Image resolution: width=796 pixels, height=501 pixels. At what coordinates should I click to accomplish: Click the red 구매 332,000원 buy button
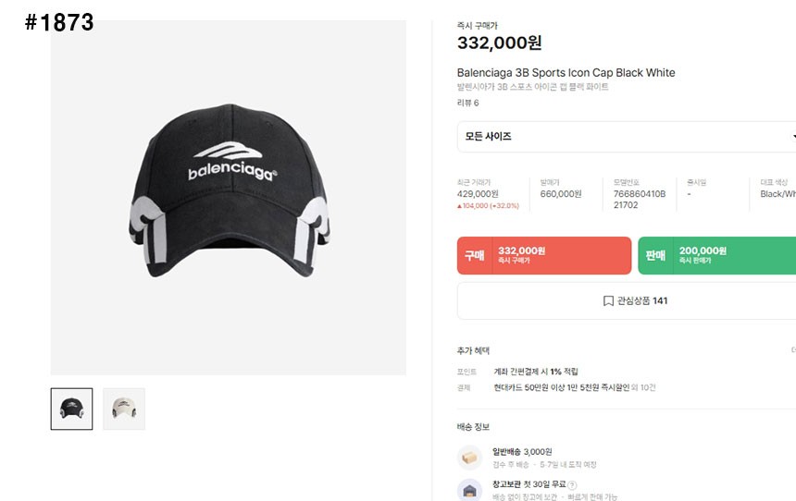click(x=544, y=255)
